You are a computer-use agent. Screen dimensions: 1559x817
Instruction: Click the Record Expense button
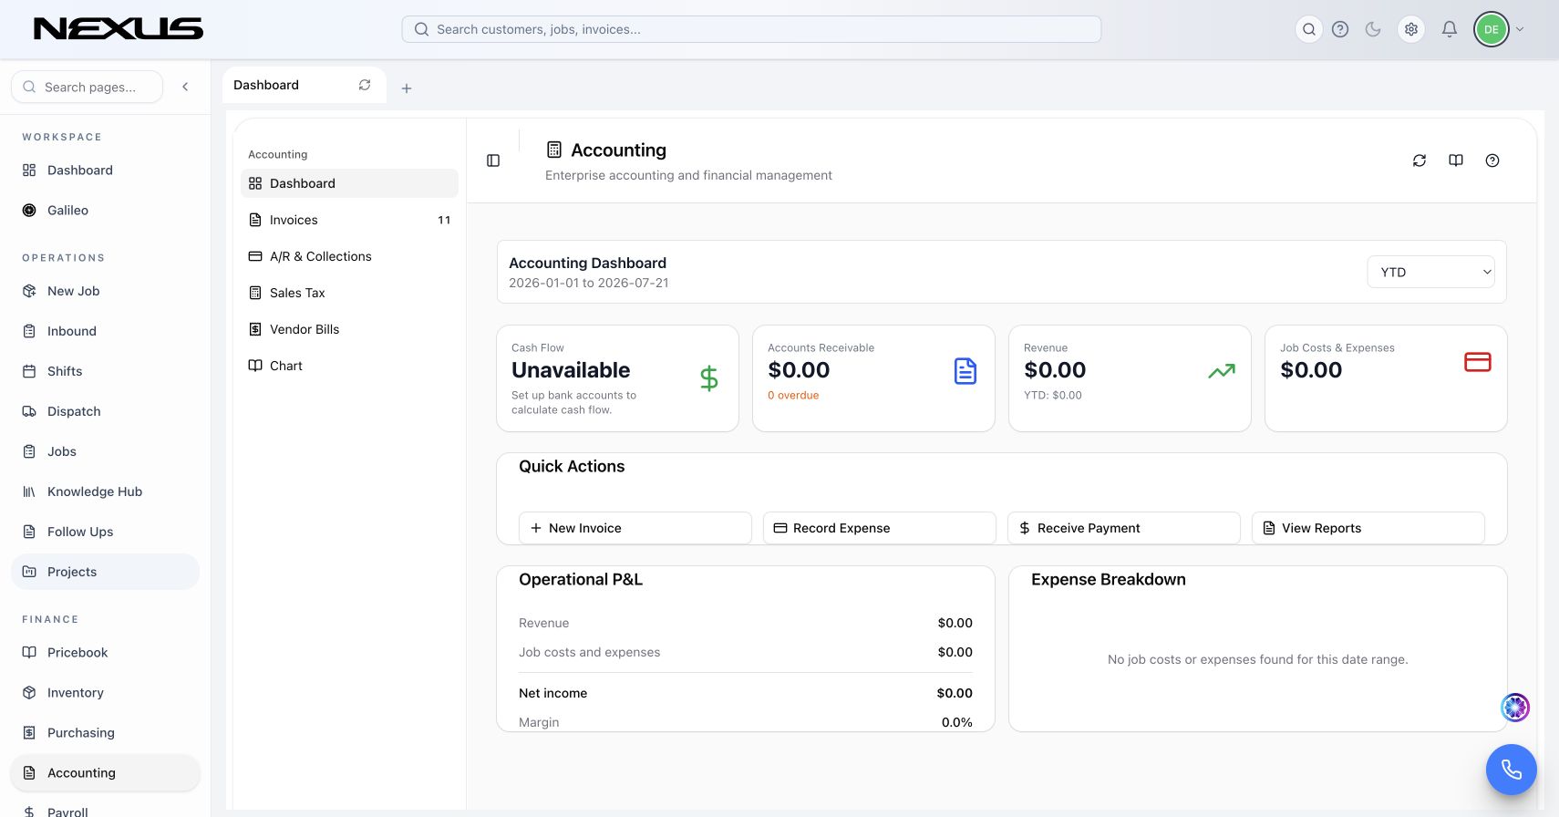coord(880,528)
